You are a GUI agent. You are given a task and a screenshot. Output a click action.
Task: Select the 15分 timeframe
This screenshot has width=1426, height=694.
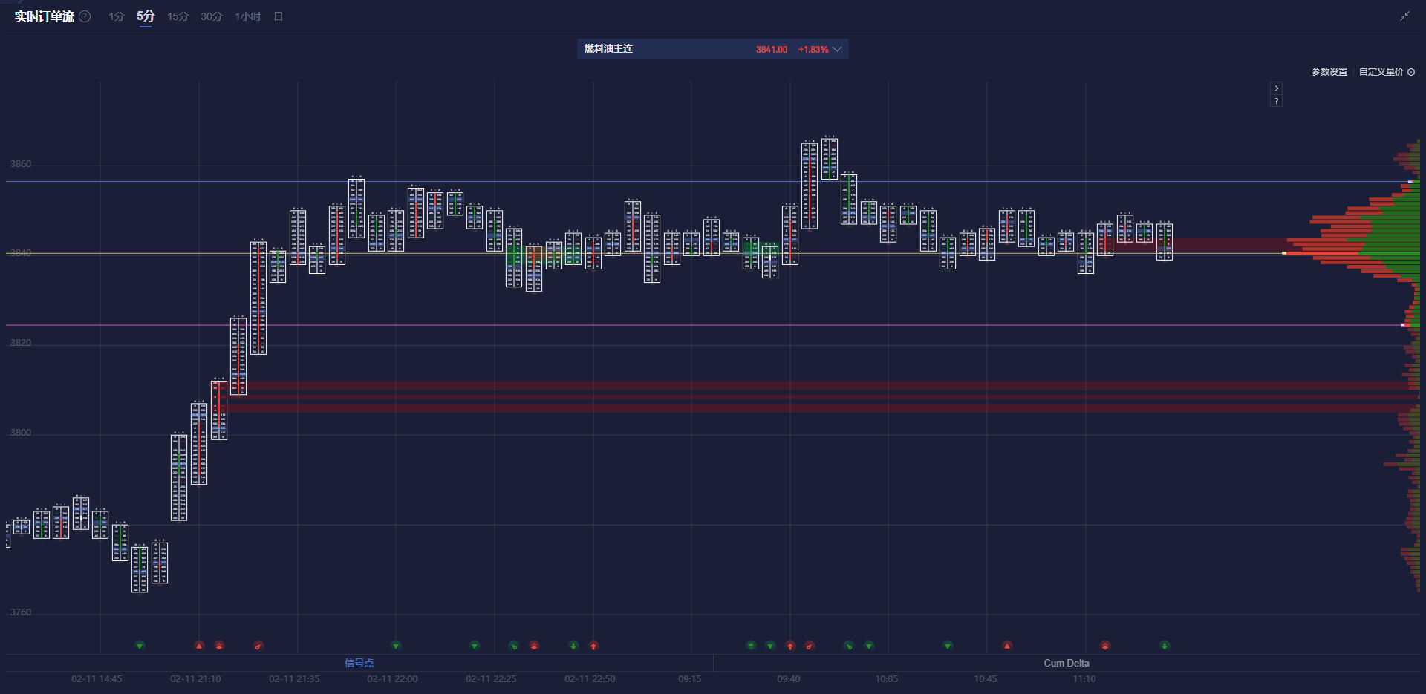178,16
